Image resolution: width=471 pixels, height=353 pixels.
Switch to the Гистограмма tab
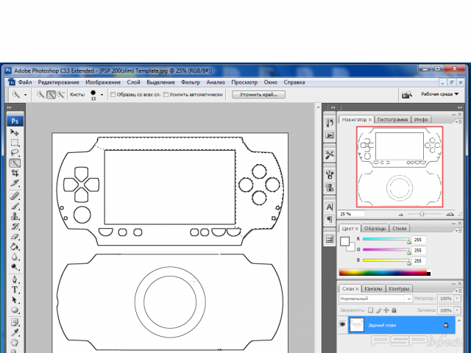coord(392,119)
